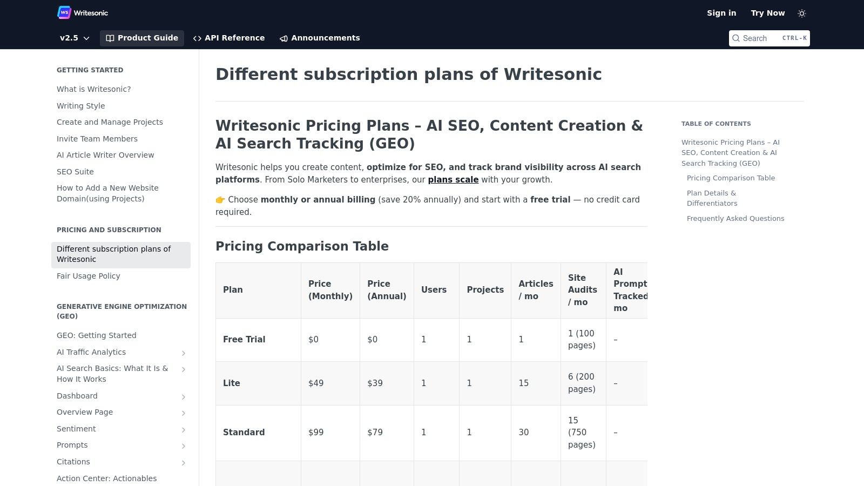Open Announcements megaphone tab
The width and height of the screenshot is (864, 486).
point(320,38)
